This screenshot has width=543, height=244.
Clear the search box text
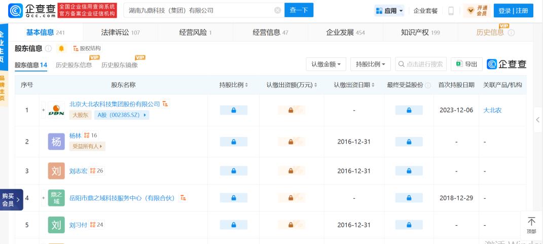click(x=277, y=10)
